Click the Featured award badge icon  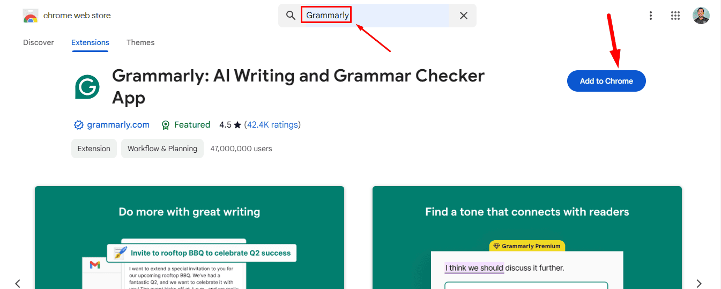[x=166, y=125]
